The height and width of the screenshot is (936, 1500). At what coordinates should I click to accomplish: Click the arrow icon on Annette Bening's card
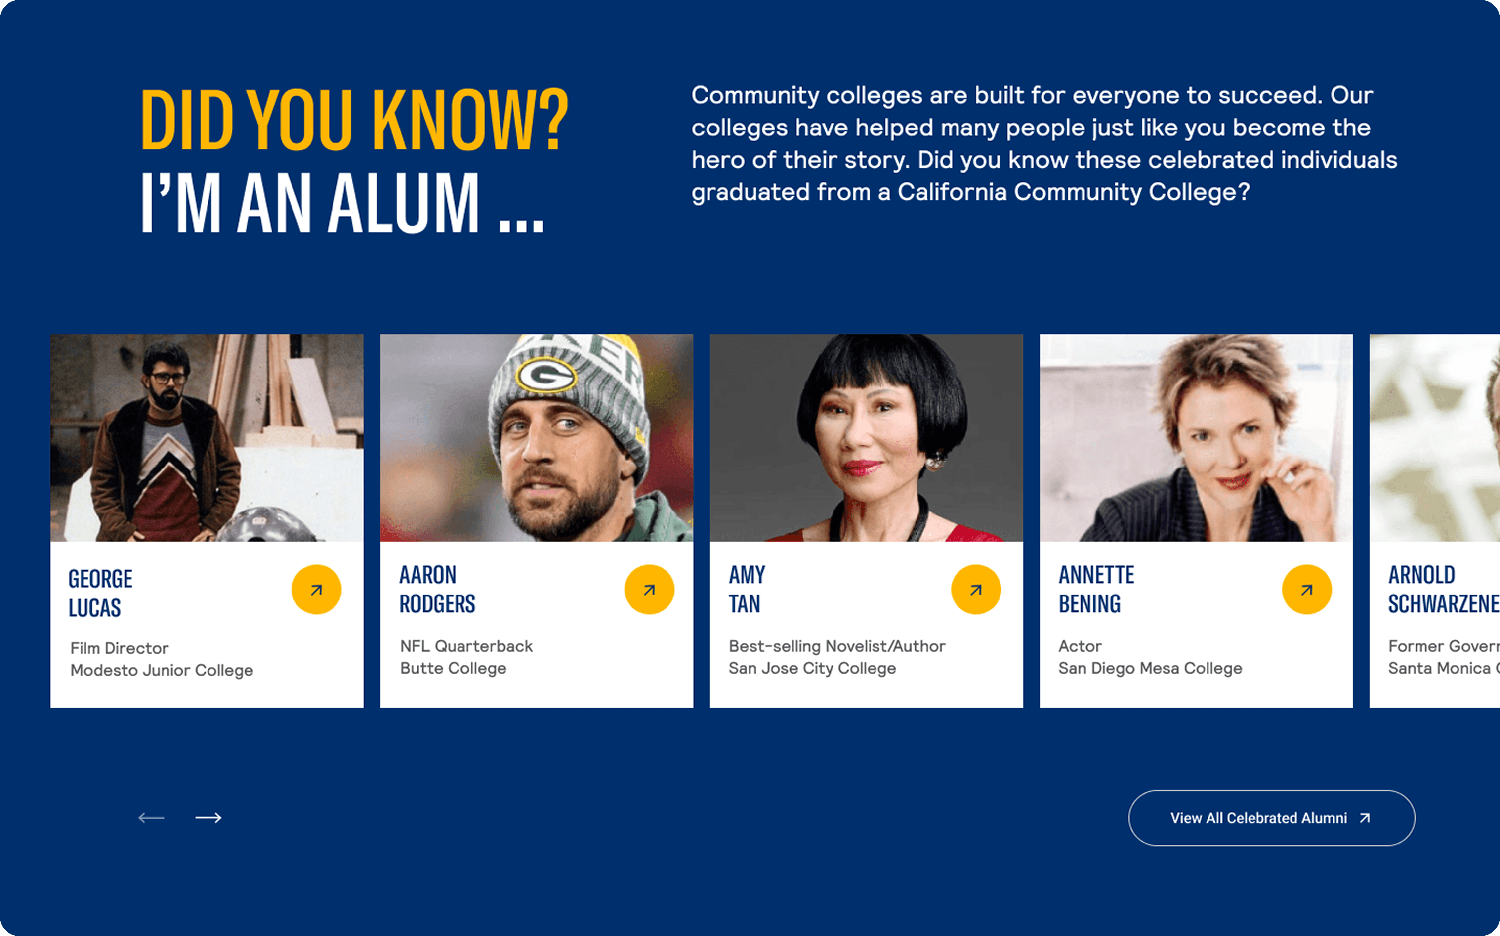click(1306, 590)
